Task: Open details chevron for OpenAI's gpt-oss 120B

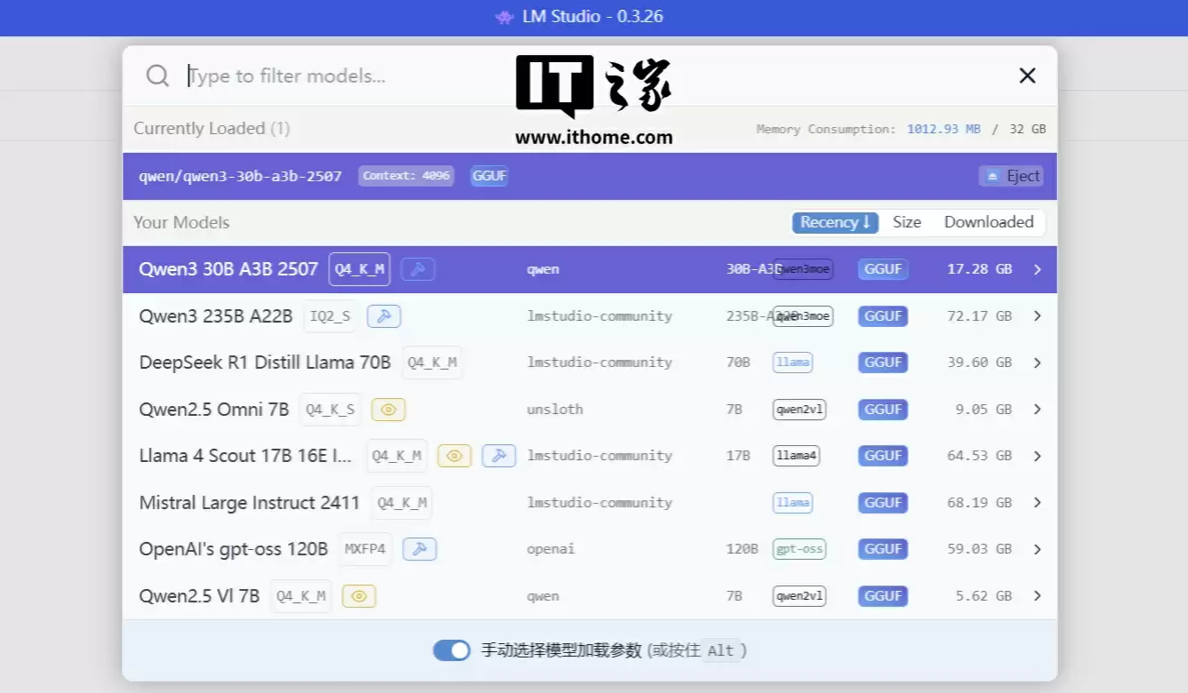Action: point(1037,548)
